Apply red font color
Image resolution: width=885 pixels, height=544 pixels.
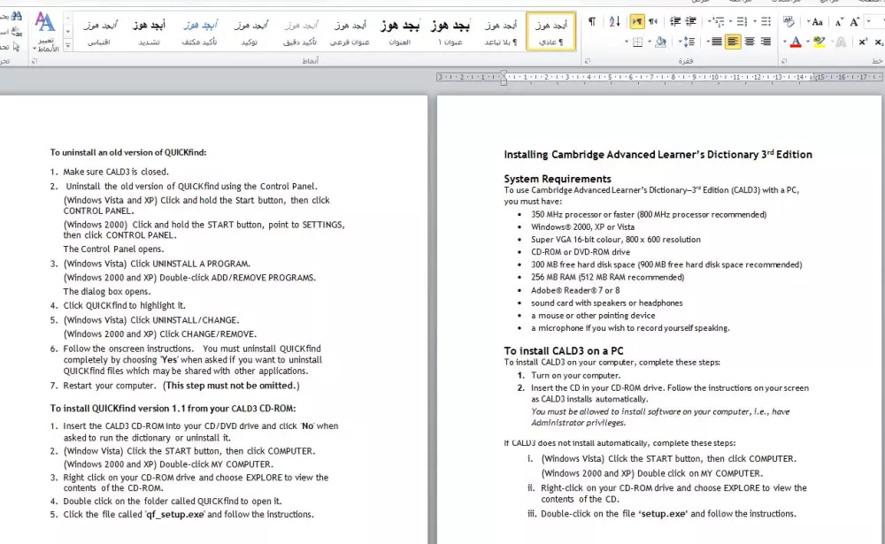point(796,42)
